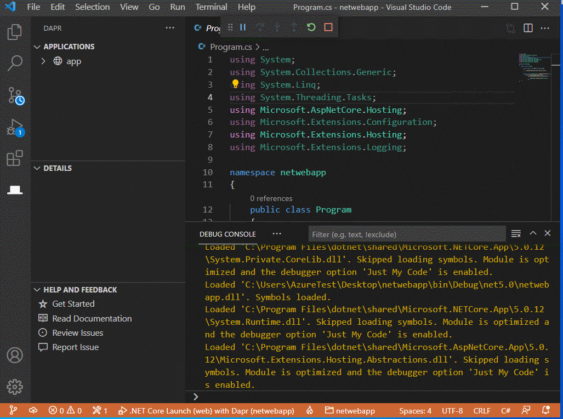Split the editor to the right
The width and height of the screenshot is (563, 419).
click(x=528, y=28)
